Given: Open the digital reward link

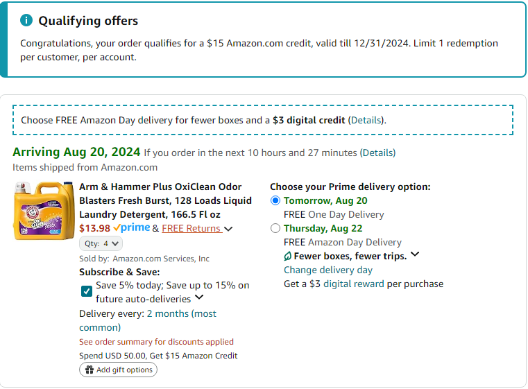Looking at the screenshot, I should (353, 284).
